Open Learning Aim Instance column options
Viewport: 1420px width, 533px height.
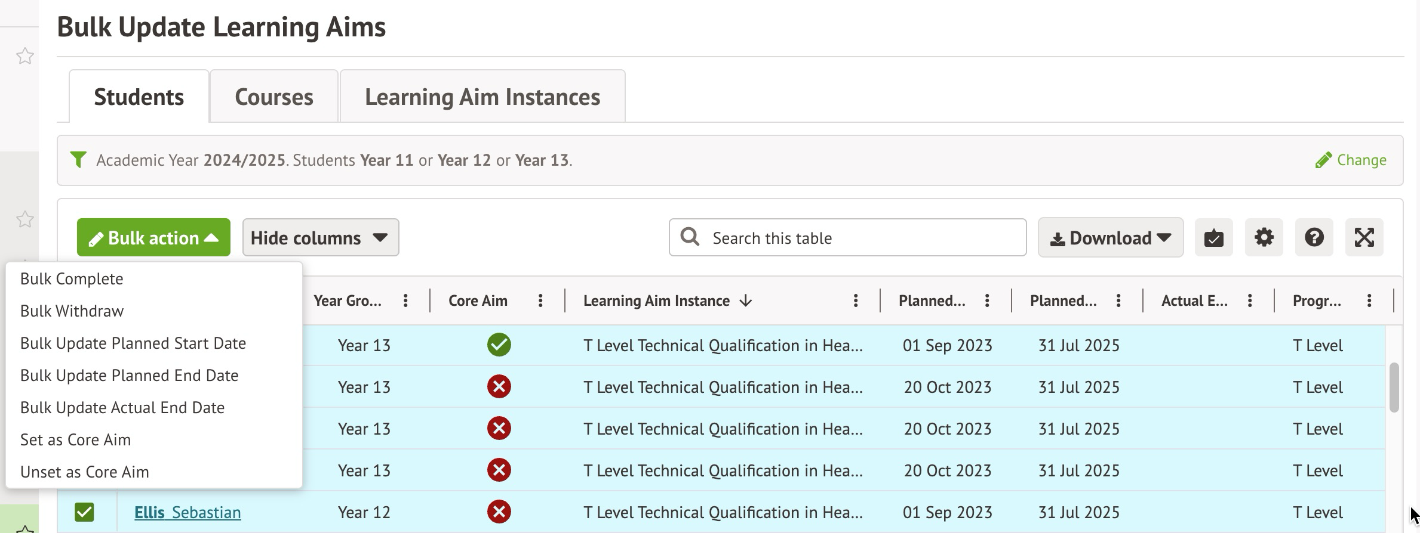tap(856, 300)
